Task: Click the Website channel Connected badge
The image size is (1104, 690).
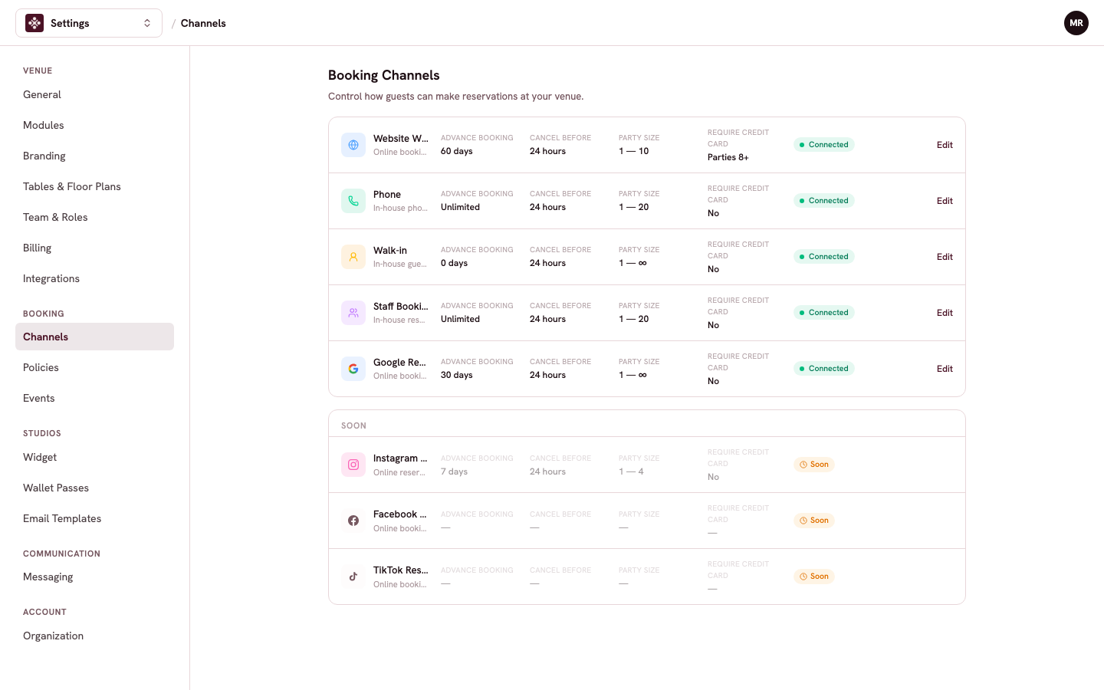Action: [824, 145]
